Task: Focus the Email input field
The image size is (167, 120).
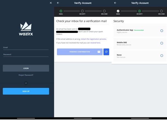Action: point(26,47)
